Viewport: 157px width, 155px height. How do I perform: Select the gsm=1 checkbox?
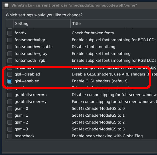point(10,116)
